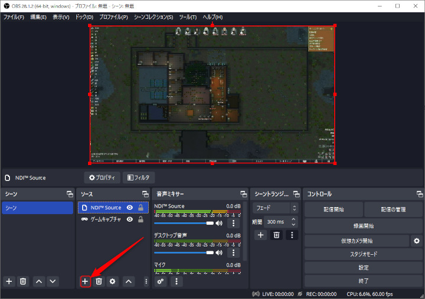The width and height of the screenshot is (425, 299).
Task: Open 設定 in Controls
Action: [x=364, y=268]
